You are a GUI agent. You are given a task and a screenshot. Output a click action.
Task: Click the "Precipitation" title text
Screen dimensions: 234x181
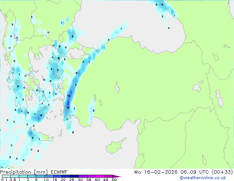(16, 172)
